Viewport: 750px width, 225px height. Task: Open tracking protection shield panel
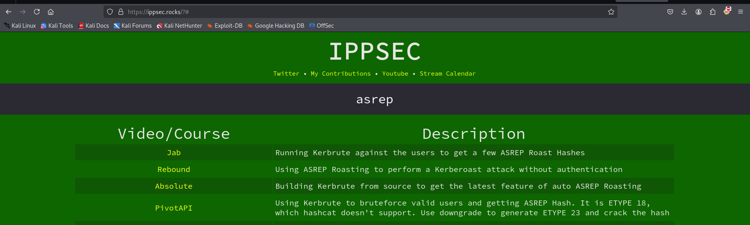point(110,12)
